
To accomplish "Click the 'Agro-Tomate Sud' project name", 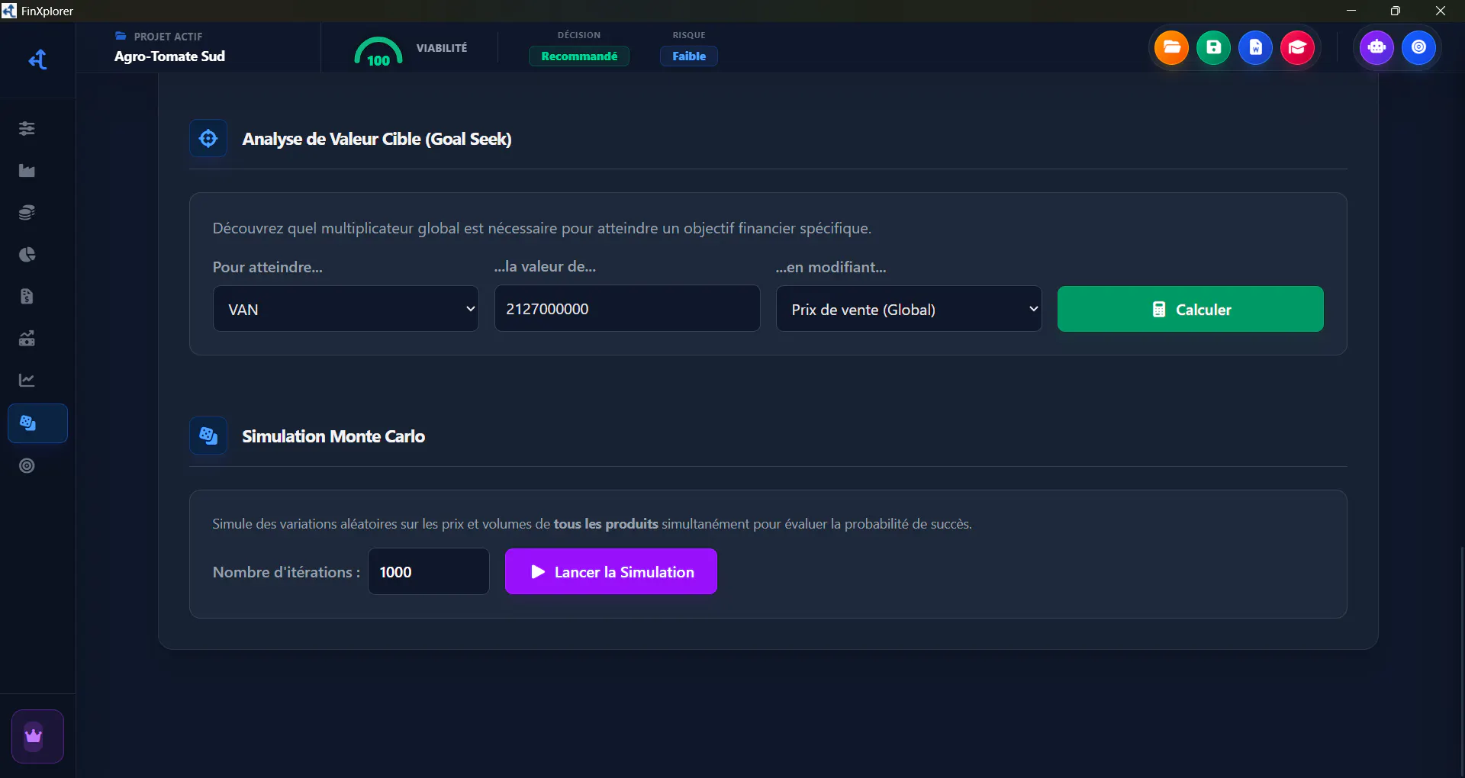I will [169, 56].
